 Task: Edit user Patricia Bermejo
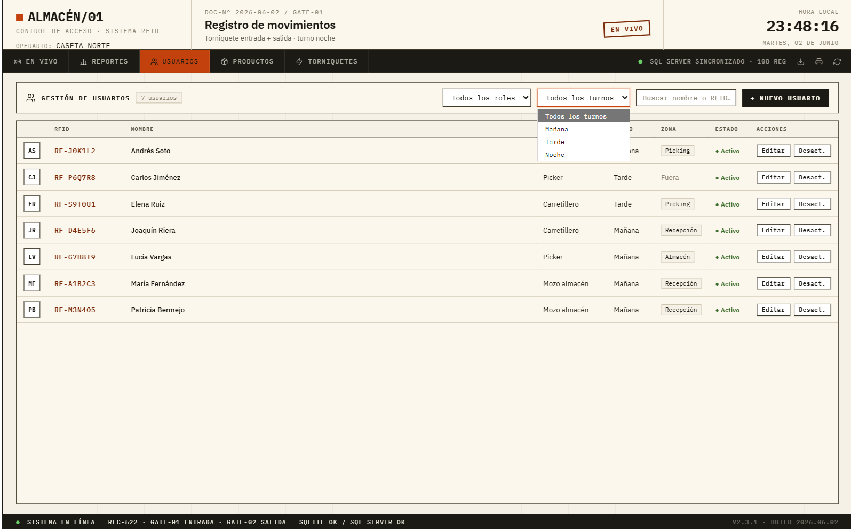(773, 310)
